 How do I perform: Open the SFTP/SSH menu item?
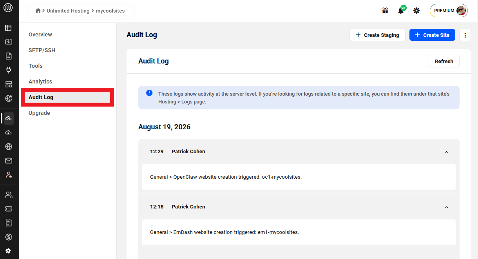(42, 50)
